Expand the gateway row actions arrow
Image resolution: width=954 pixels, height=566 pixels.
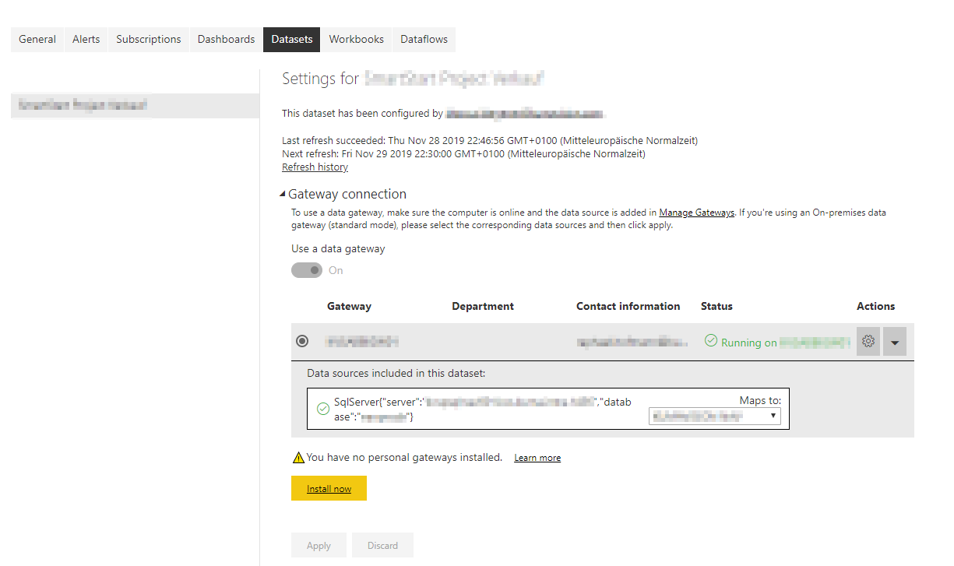895,341
